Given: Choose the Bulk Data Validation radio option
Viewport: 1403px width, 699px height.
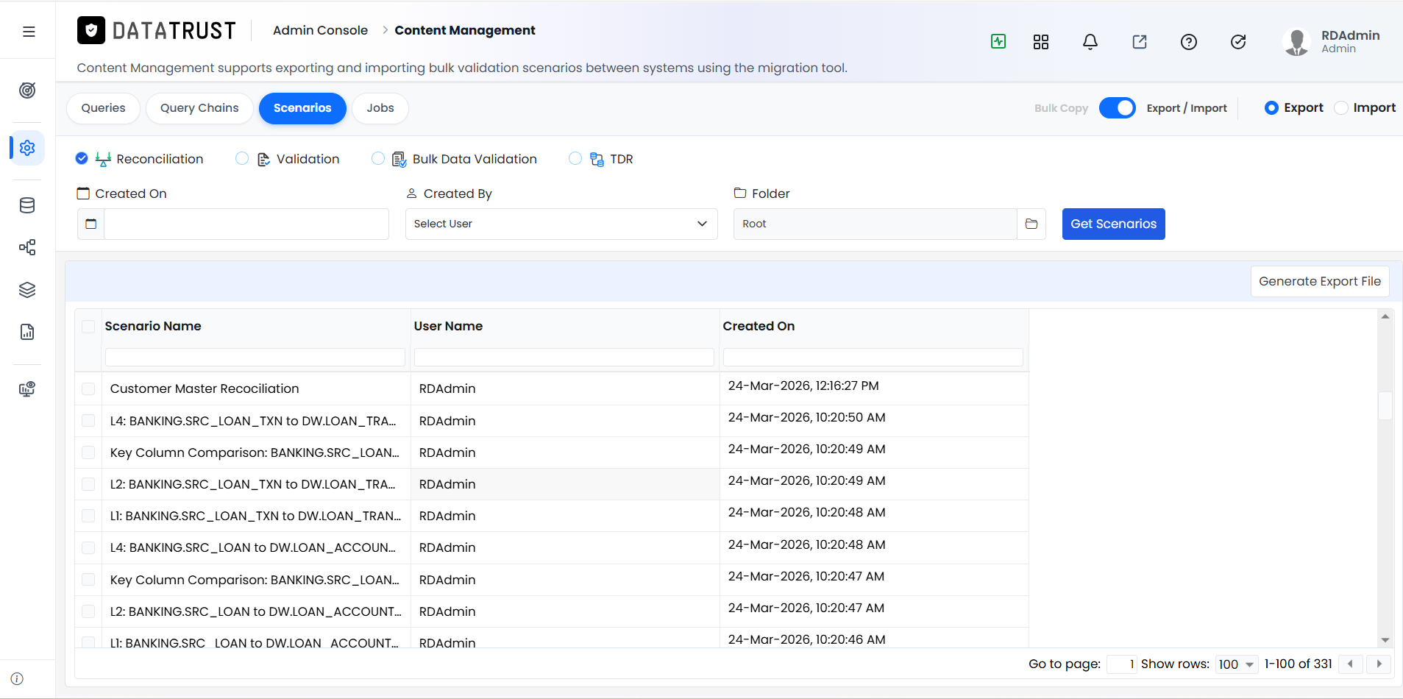Looking at the screenshot, I should 378,159.
